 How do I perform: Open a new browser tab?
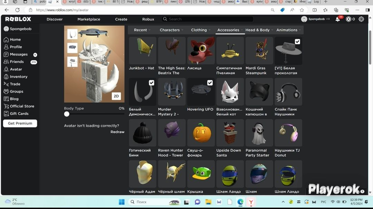pos(326,2)
